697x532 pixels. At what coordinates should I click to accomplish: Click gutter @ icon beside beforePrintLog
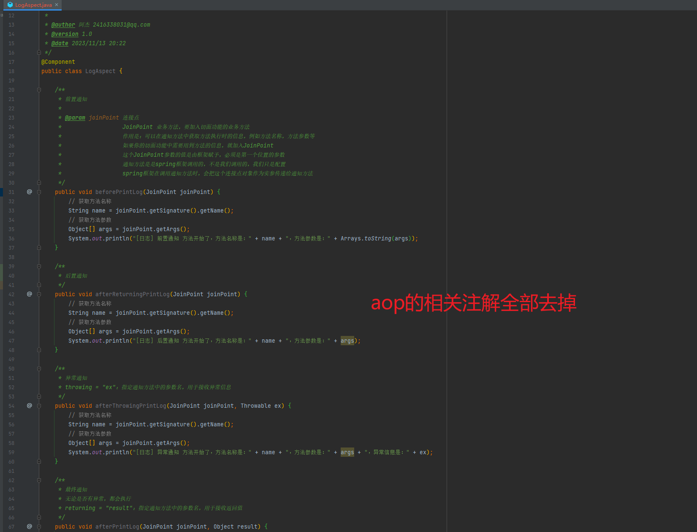point(30,192)
